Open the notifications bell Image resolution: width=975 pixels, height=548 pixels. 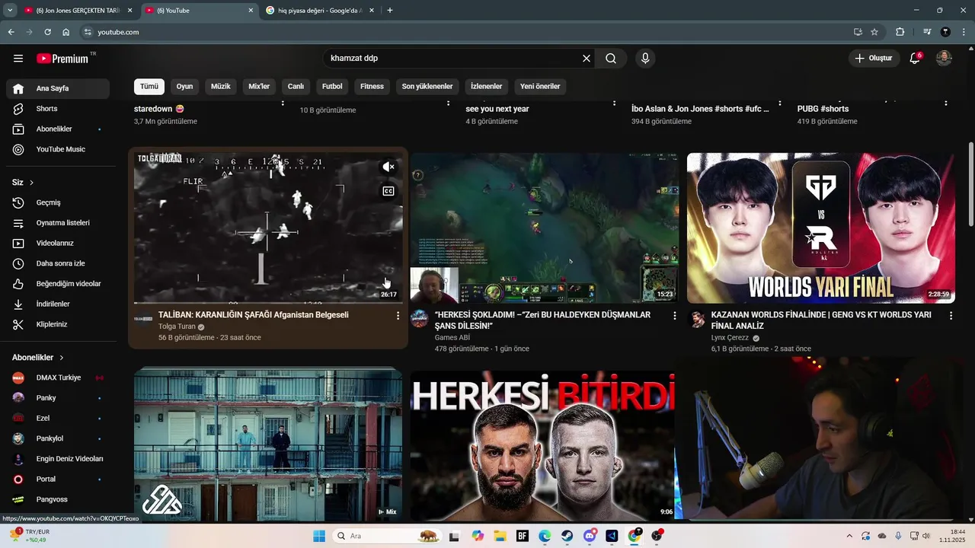point(916,58)
